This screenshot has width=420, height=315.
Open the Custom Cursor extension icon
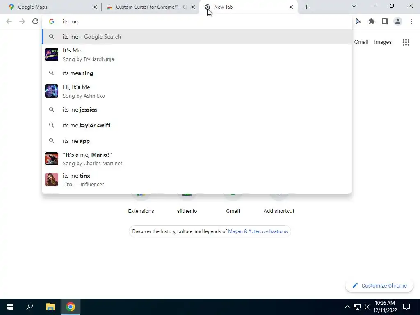point(358,21)
